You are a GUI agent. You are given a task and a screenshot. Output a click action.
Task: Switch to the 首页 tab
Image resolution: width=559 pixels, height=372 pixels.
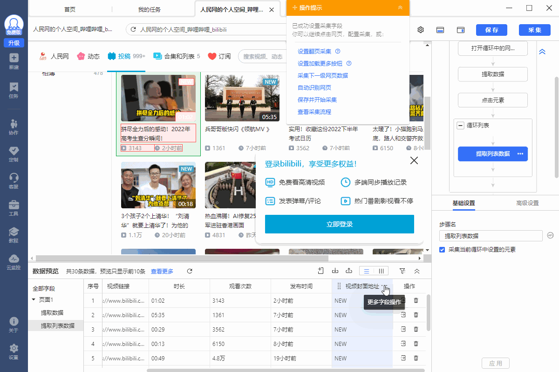click(70, 9)
